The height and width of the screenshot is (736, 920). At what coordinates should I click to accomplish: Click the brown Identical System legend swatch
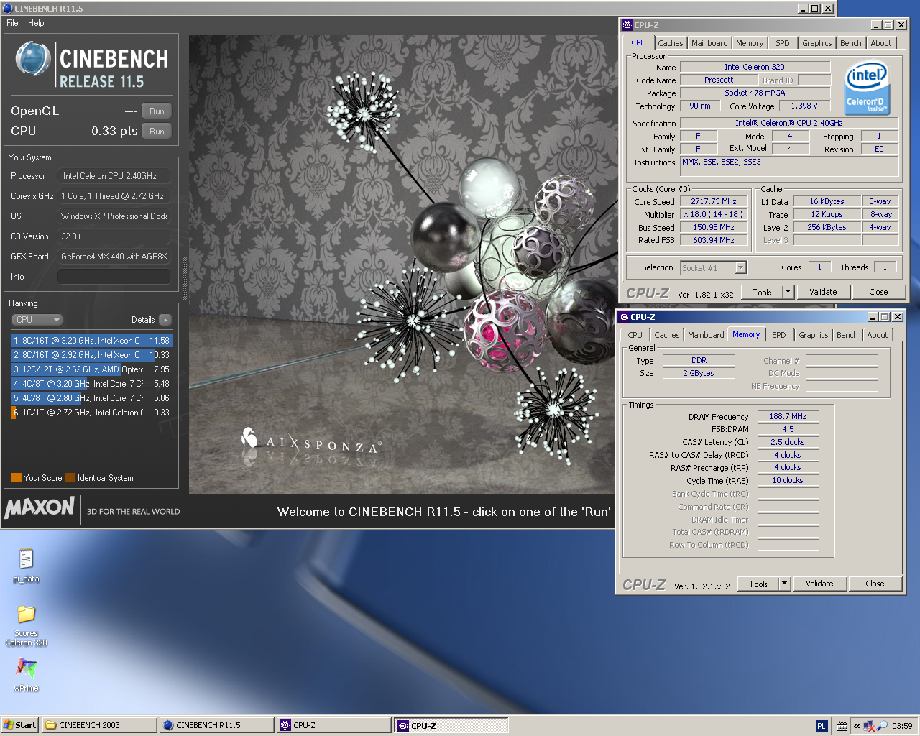point(70,478)
